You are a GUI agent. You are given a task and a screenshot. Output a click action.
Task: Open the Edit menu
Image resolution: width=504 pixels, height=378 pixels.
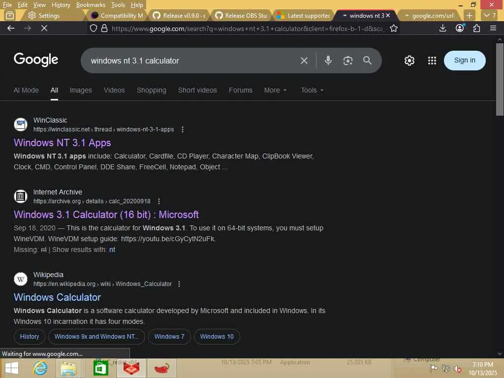(22, 5)
